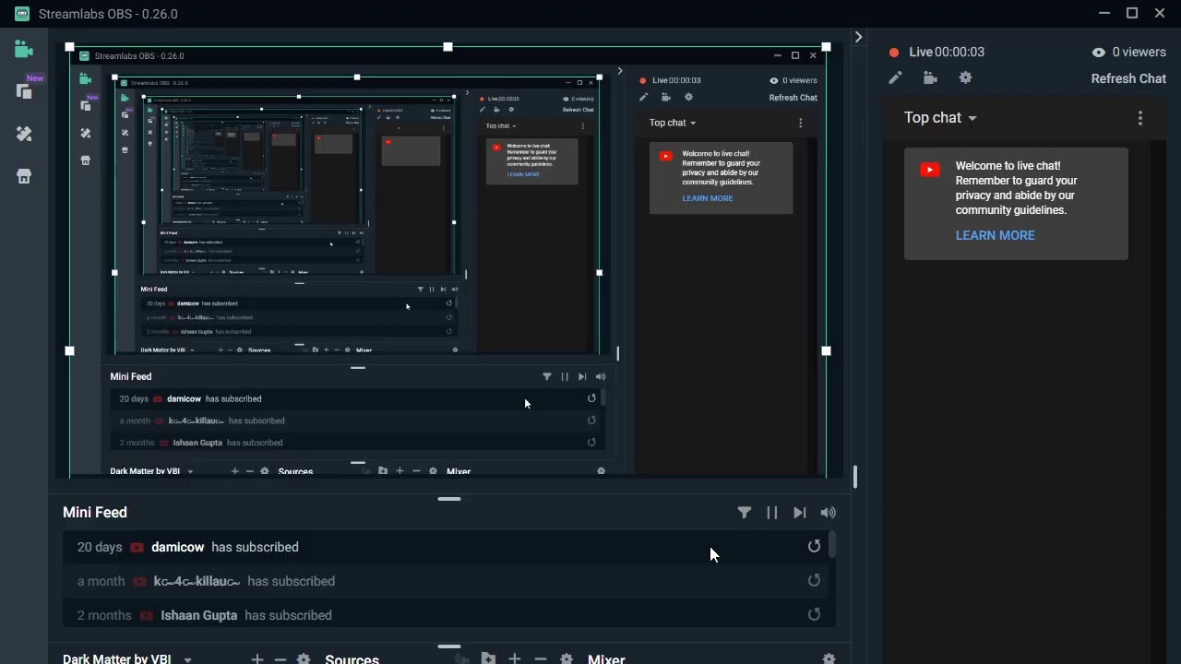This screenshot has height=664, width=1181.
Task: Click the YouTube logo in chat welcome card
Action: pyautogui.click(x=930, y=170)
